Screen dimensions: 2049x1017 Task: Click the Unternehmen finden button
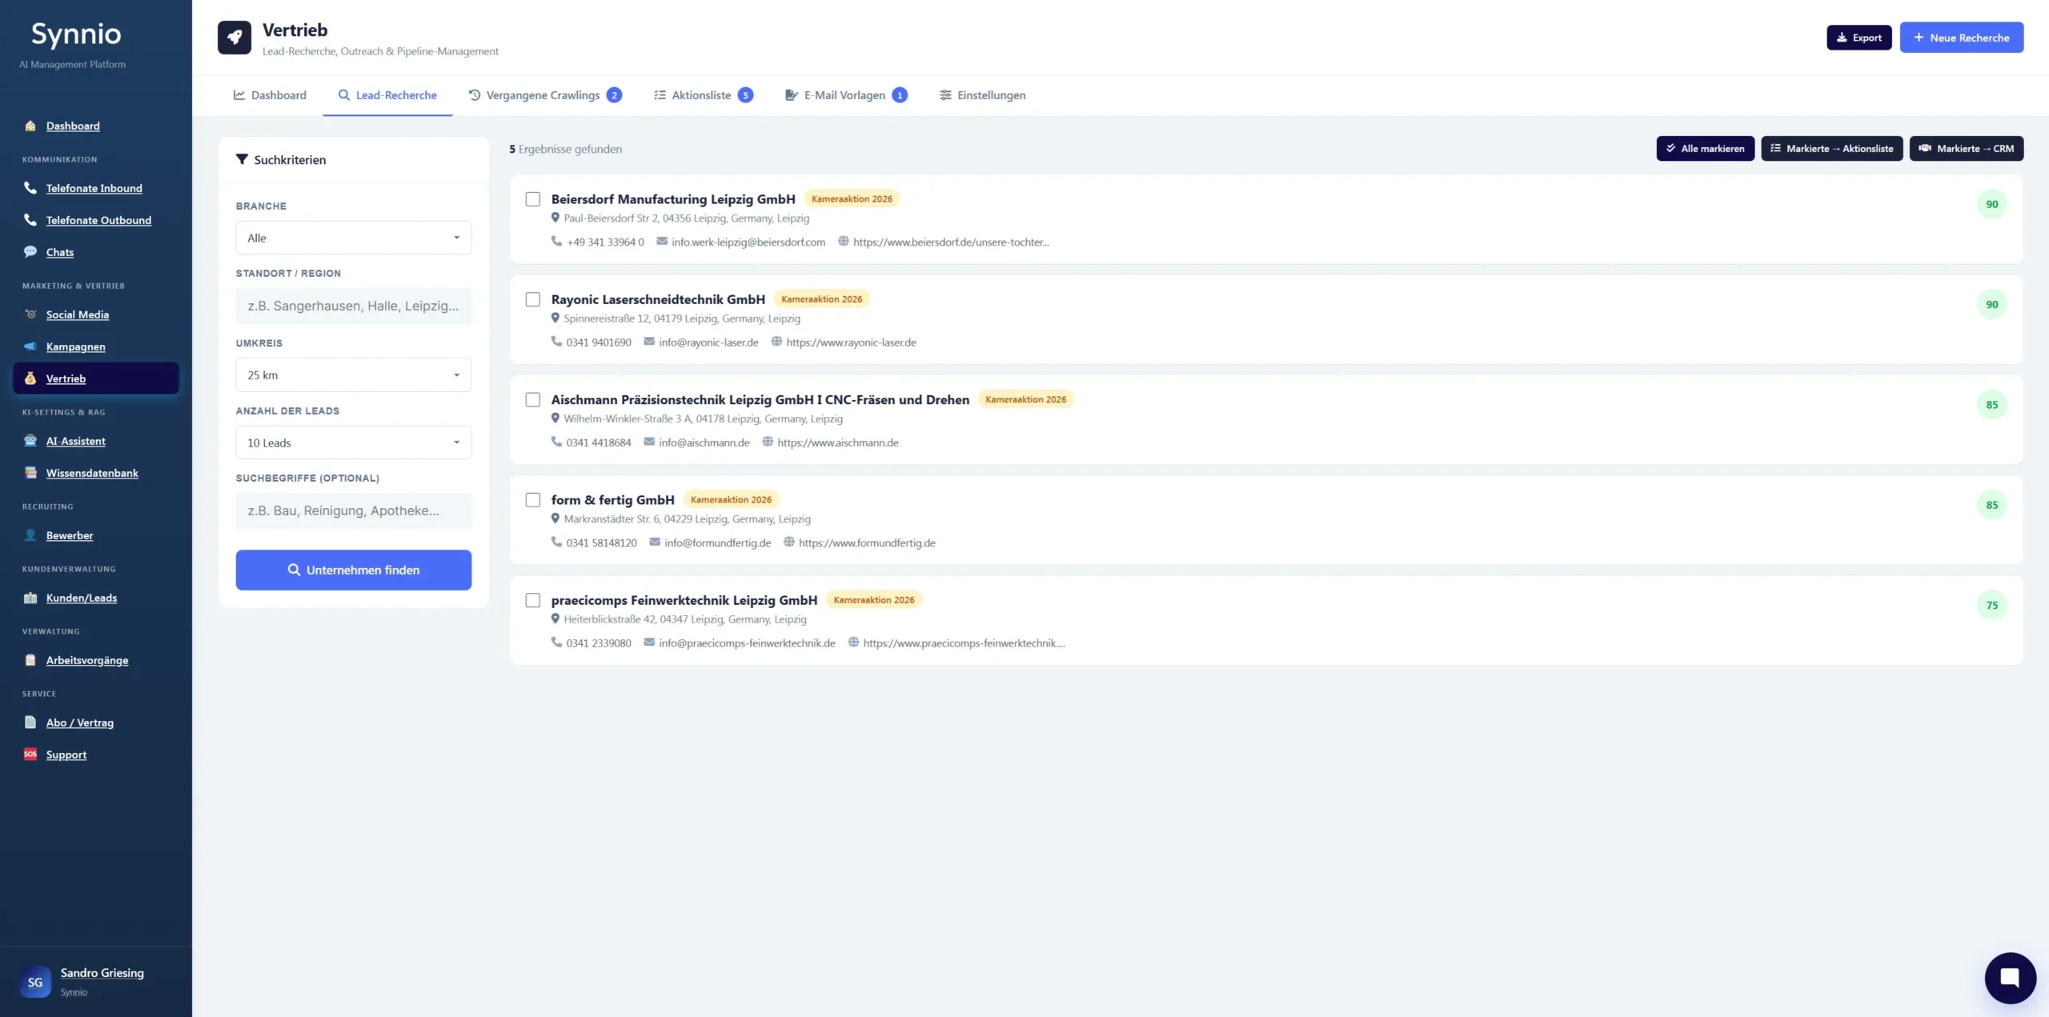pyautogui.click(x=353, y=570)
